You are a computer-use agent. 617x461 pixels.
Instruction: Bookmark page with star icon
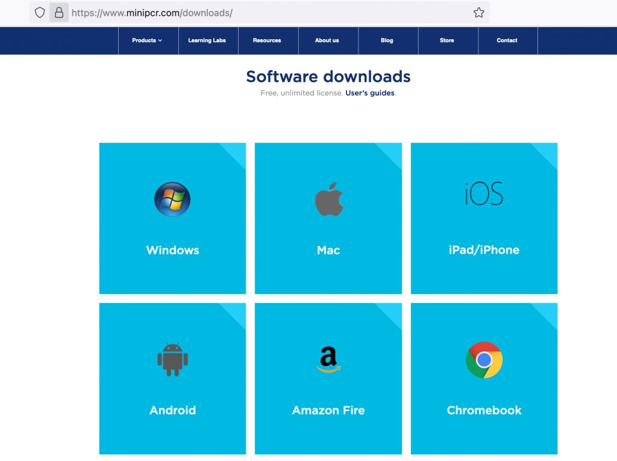pos(478,13)
